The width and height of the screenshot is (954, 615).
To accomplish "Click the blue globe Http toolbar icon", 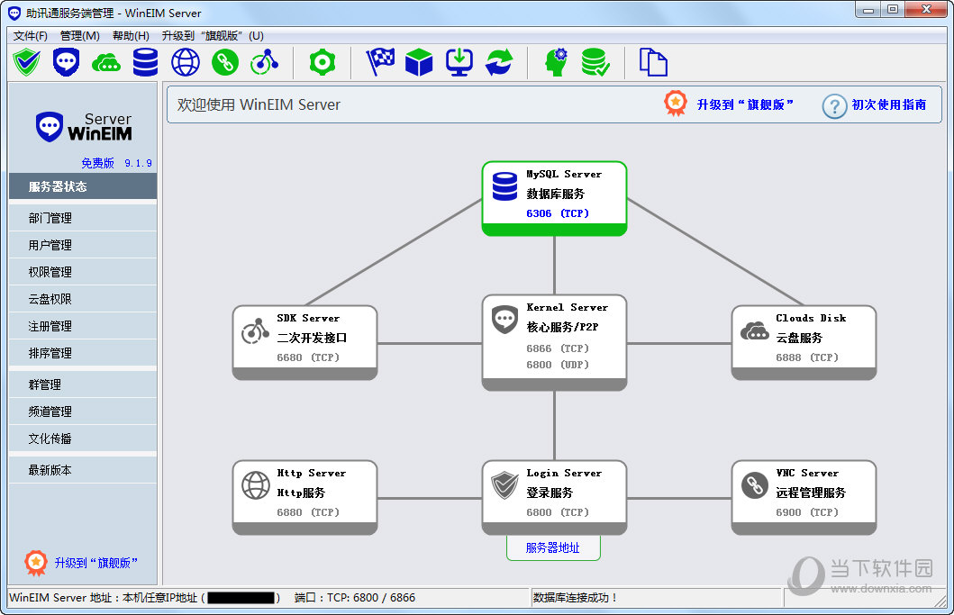I will point(186,62).
